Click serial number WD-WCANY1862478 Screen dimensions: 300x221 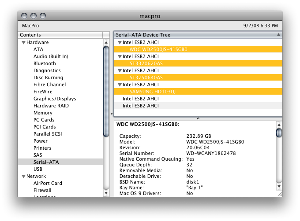[211, 153]
